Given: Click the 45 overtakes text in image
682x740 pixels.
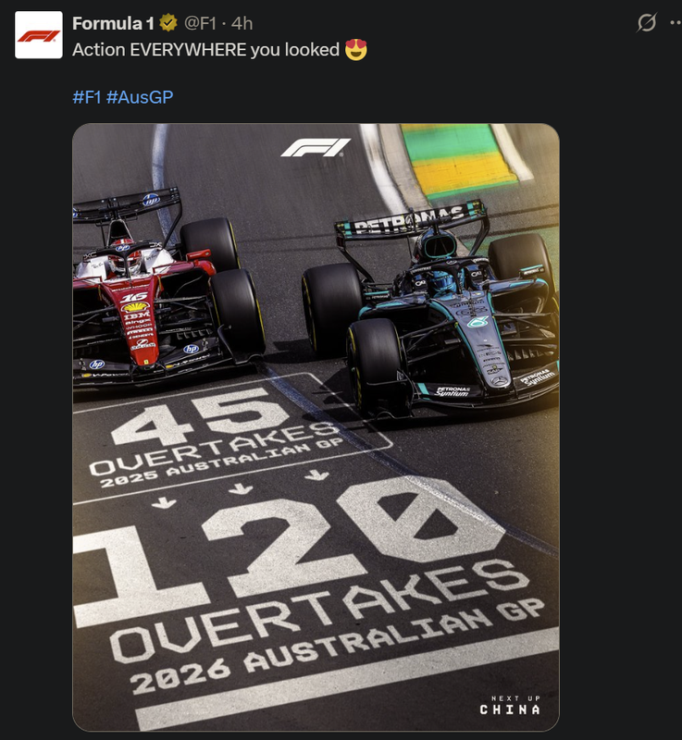Looking at the screenshot, I should pos(215,437).
